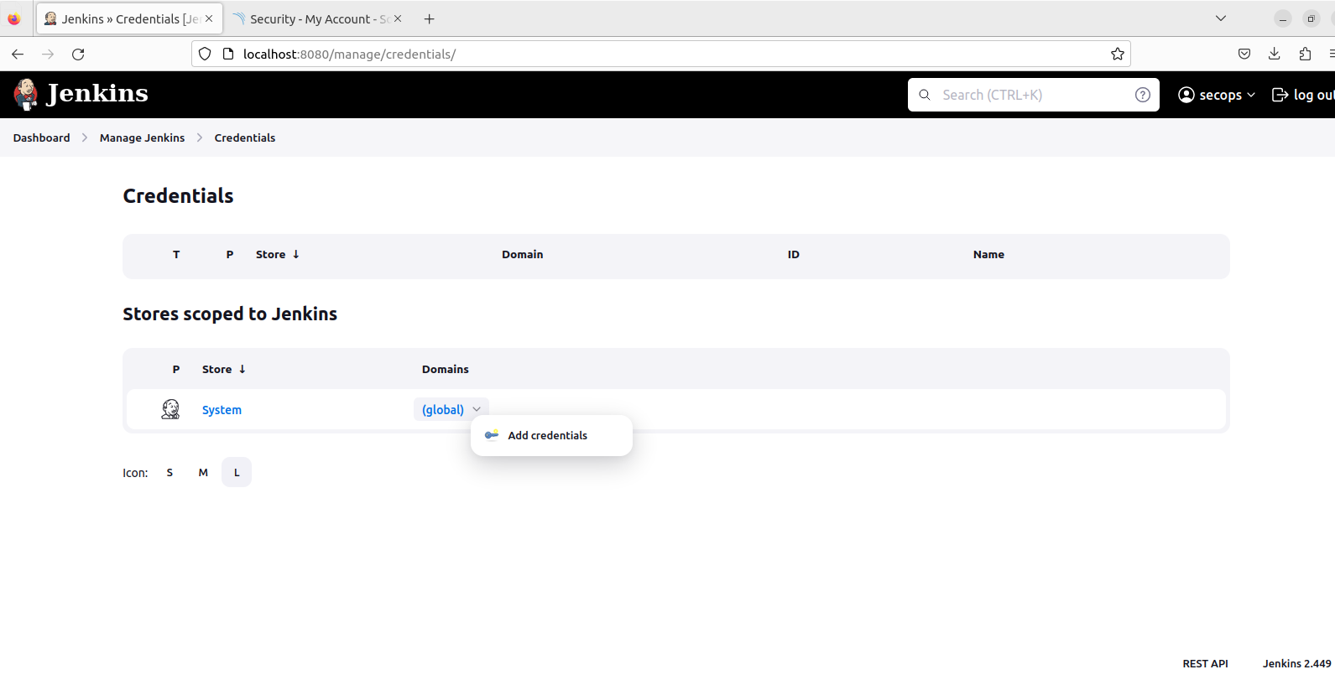Viewport: 1335px width, 685px height.
Task: Click the Jenkins butler logo icon
Action: click(26, 95)
